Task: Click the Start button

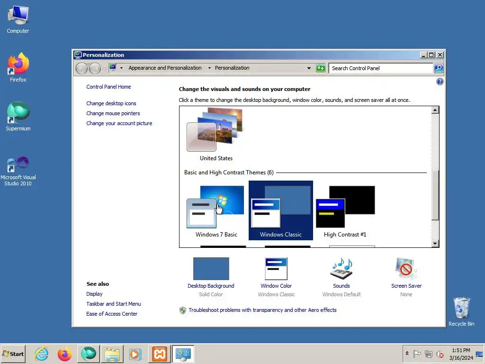Action: (13, 354)
